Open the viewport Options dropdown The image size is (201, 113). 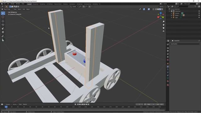click(162, 7)
